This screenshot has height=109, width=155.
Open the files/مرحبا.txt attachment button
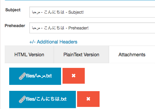pos(35,76)
